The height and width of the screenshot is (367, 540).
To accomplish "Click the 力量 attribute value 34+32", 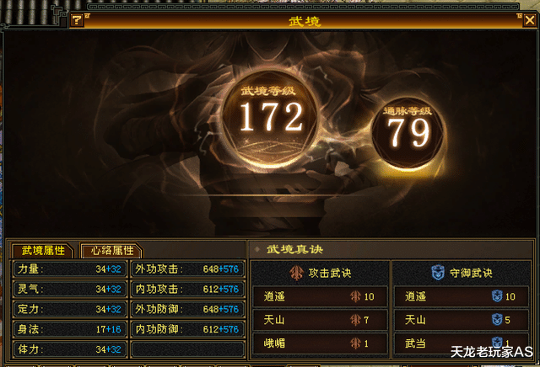I will click(109, 269).
